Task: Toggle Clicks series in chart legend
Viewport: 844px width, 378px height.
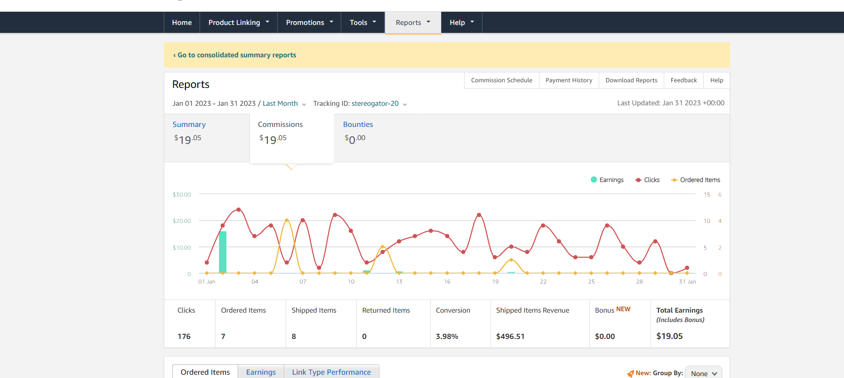Action: (x=647, y=180)
